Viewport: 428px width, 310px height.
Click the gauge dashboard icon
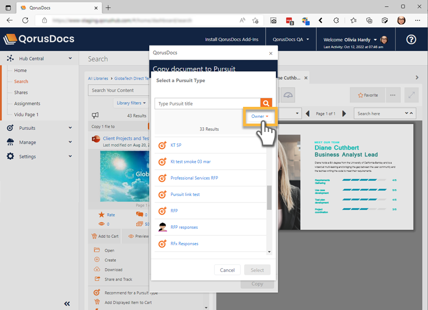point(288,95)
